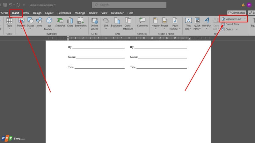The image size is (255, 143).
Task: Insert a Chart into the document
Action: point(70,22)
